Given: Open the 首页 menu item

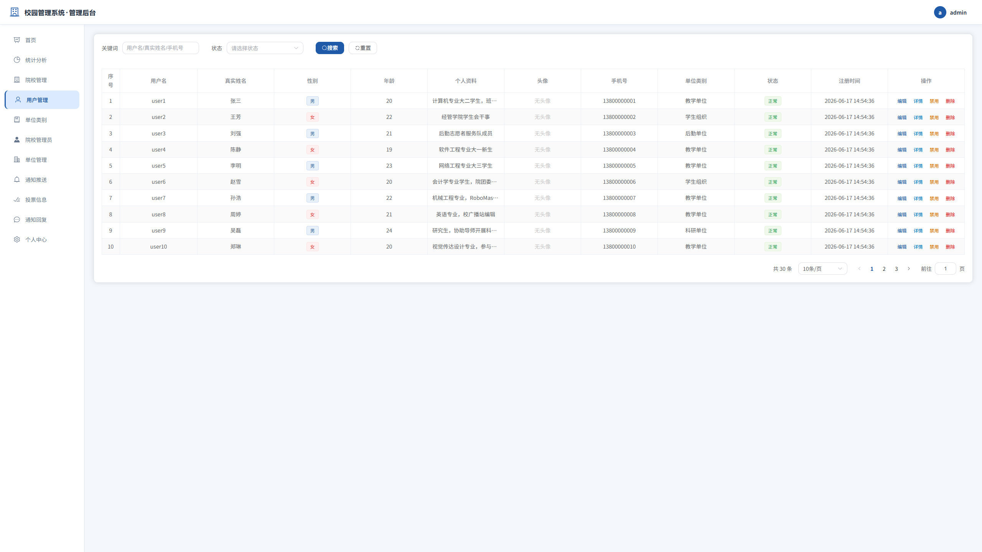Looking at the screenshot, I should (42, 40).
